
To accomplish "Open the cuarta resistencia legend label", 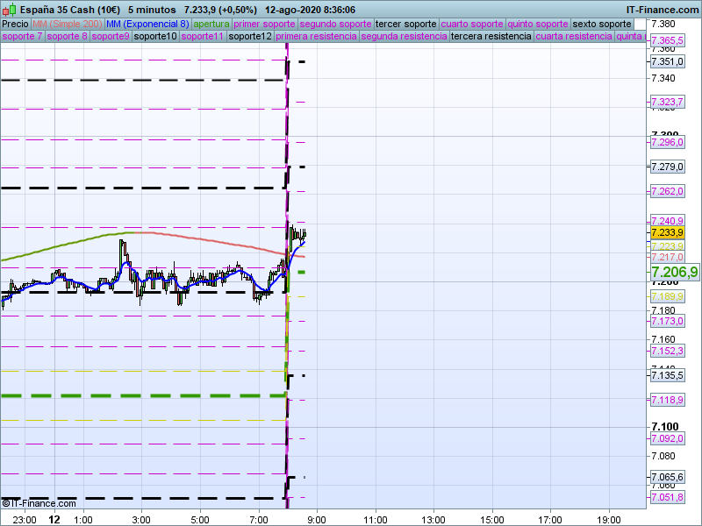I will point(573,37).
